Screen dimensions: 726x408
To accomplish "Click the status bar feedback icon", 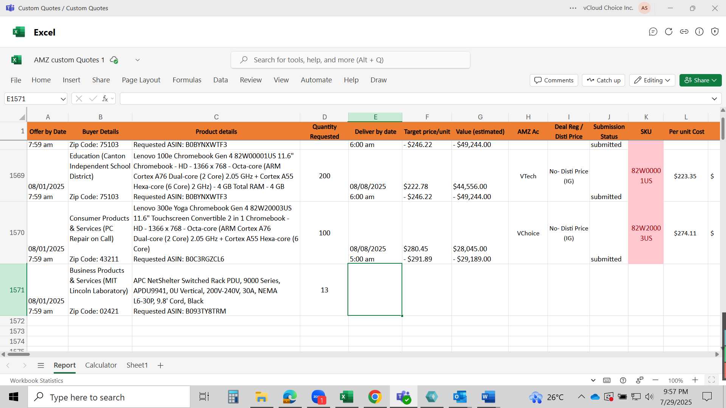I will 640,380.
